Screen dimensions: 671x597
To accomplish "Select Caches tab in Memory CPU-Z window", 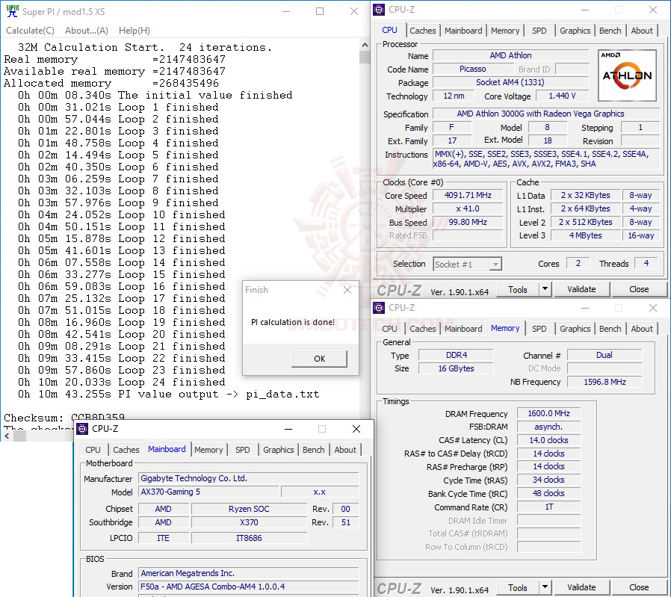I will click(422, 329).
